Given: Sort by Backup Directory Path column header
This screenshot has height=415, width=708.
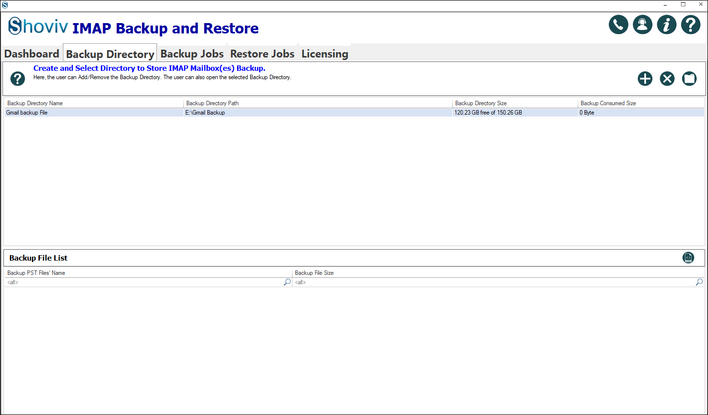Looking at the screenshot, I should point(318,103).
